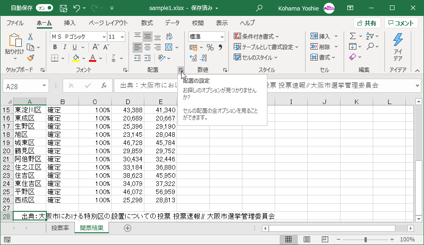Image resolution: width=424 pixels, height=245 pixels.
Task: Select the format painter brush
Action: [30, 58]
